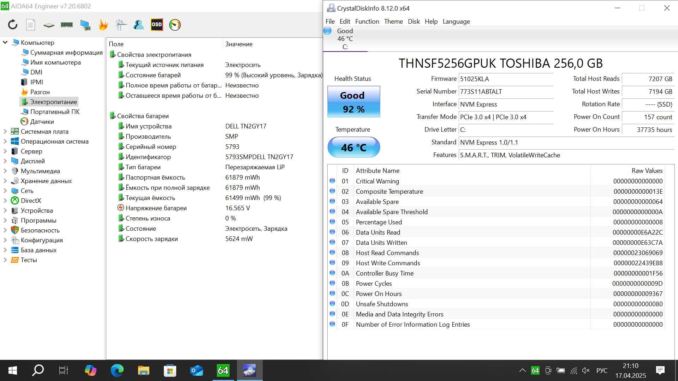Open Task View on the taskbar
The width and height of the screenshot is (678, 381).
coord(64,370)
